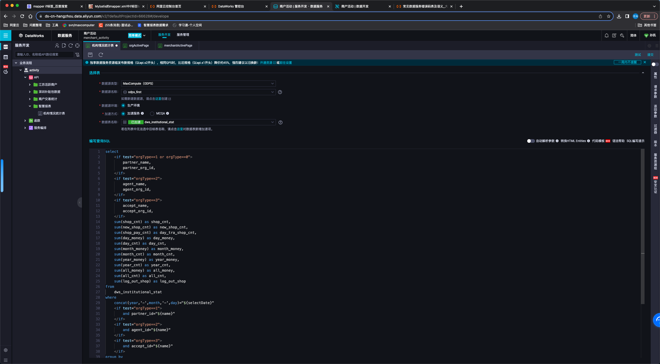Screen dimensions: 660x364
Task: Expand the 江苏活跃商户 folder
Action: pyautogui.click(x=30, y=85)
